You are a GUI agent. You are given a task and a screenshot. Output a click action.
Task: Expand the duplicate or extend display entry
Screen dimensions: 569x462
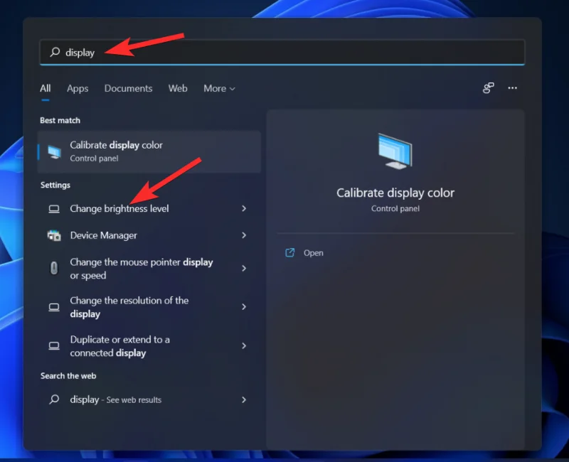[x=245, y=346]
